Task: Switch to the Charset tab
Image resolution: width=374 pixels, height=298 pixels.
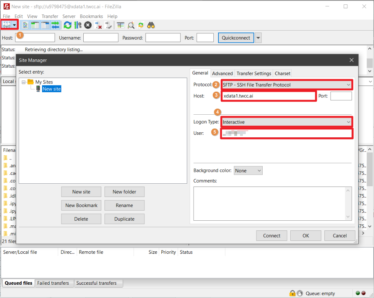Action: tap(282, 73)
